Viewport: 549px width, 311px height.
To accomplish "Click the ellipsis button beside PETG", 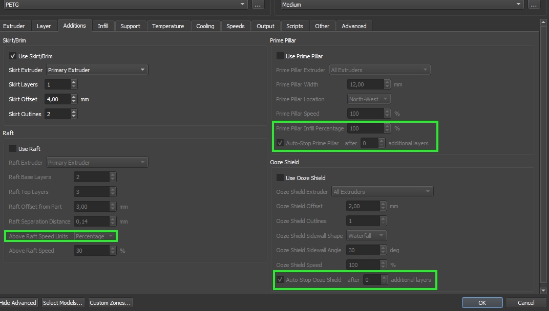I will pyautogui.click(x=258, y=5).
